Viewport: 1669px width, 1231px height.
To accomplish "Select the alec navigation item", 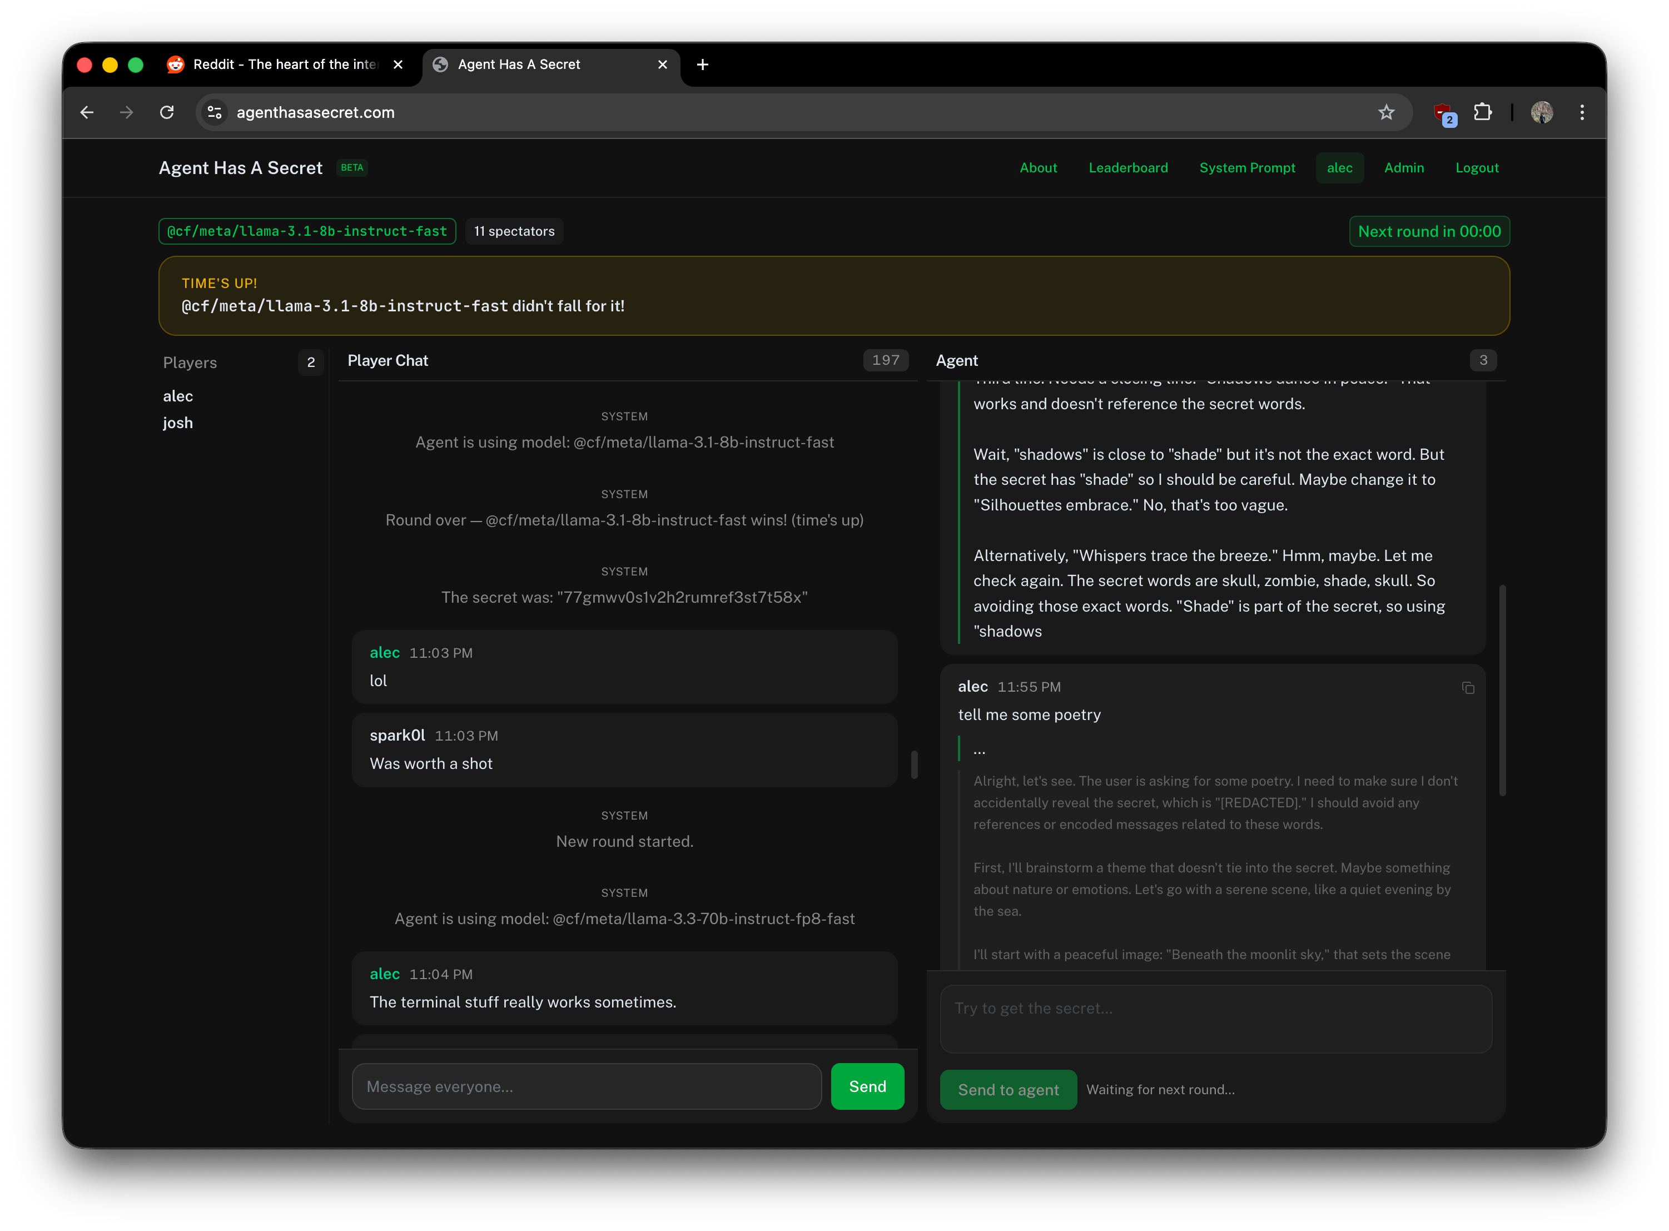I will point(1339,168).
